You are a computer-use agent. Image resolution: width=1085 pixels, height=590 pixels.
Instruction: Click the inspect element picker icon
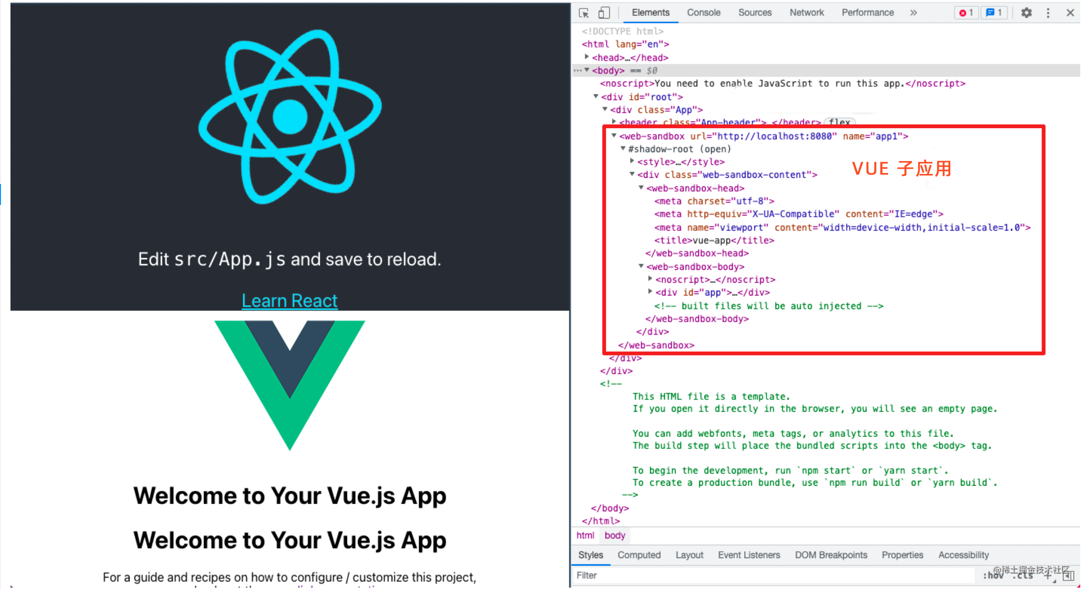[x=584, y=13]
